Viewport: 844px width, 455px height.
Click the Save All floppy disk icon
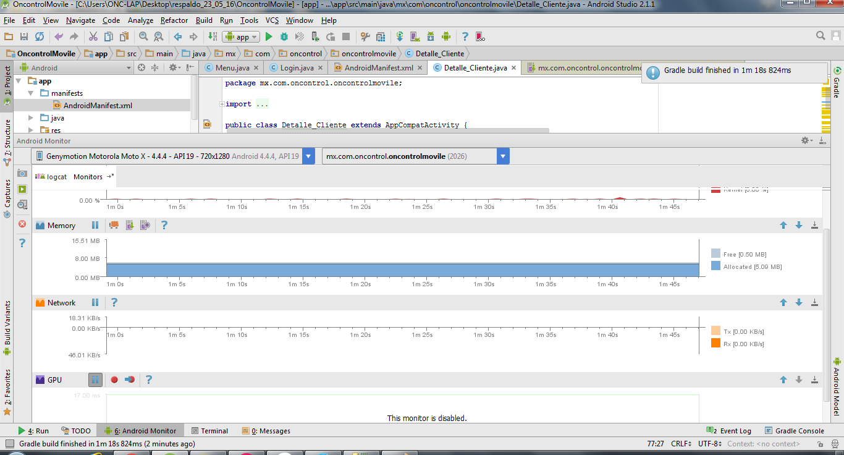[24, 37]
